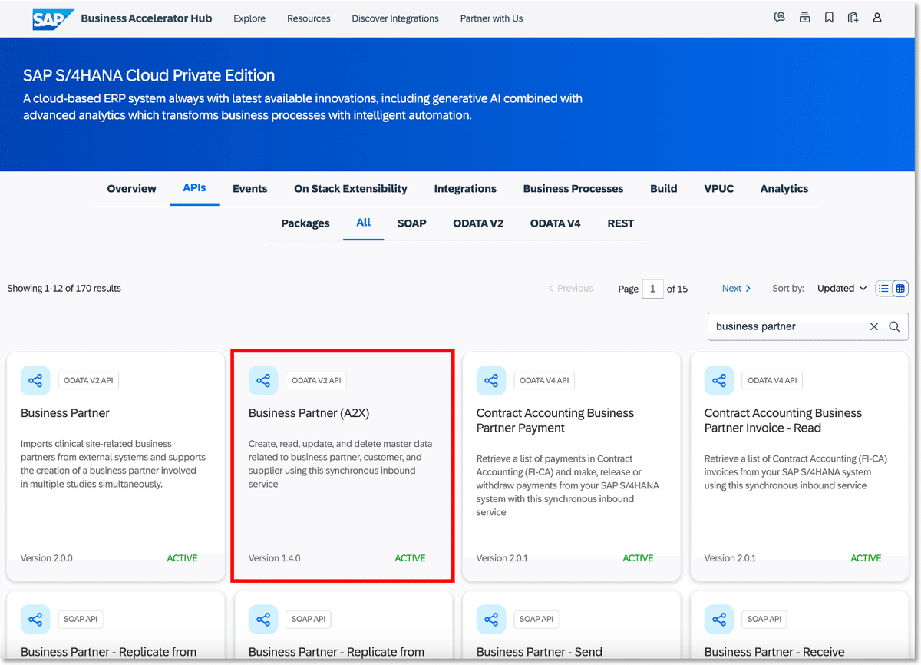This screenshot has width=921, height=665.
Task: Open the stacked cards icon in header
Action: [804, 18]
